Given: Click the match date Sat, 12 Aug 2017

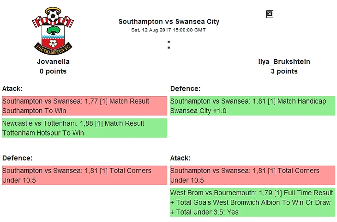Looking at the screenshot, I should click(168, 30).
